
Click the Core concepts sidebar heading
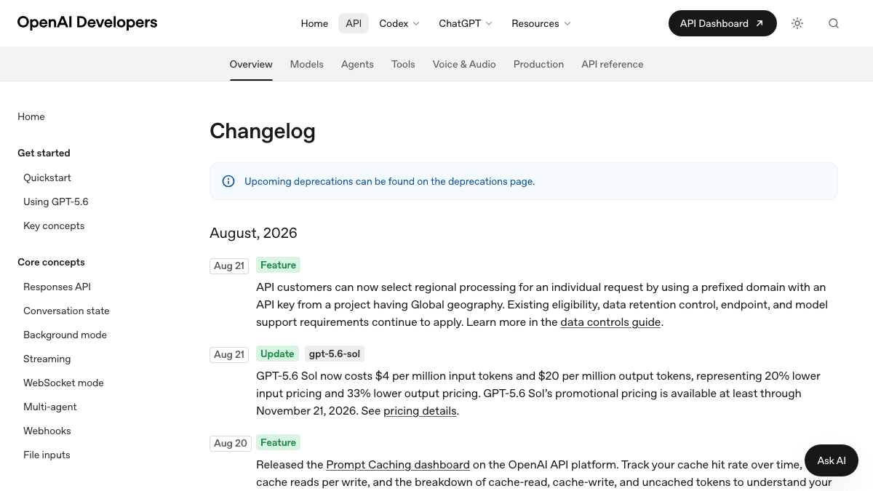tap(51, 262)
